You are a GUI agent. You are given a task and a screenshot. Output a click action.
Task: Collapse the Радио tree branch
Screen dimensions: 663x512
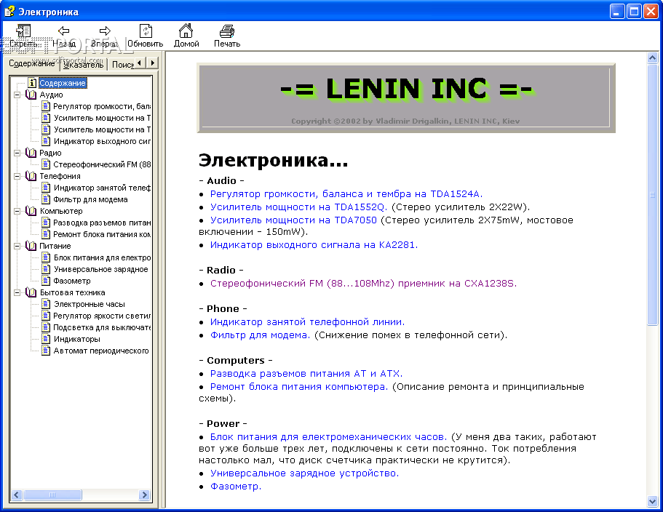[17, 153]
